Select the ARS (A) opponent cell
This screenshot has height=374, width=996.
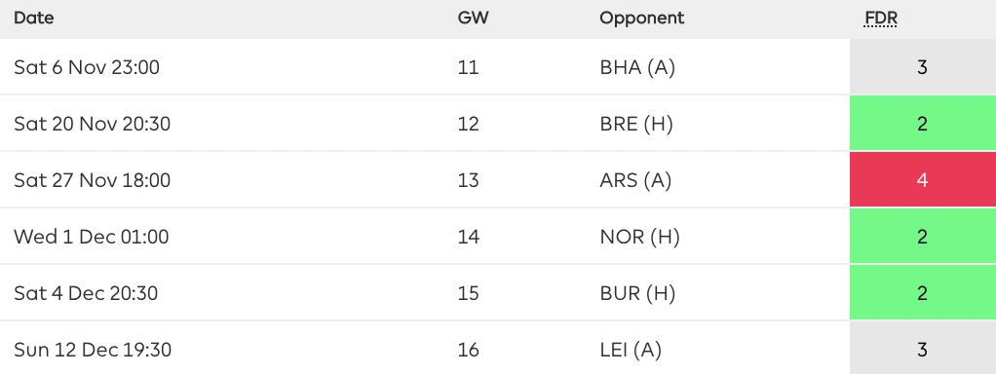(635, 180)
